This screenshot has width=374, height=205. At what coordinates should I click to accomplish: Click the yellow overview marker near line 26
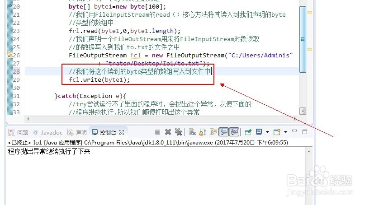click(310, 49)
